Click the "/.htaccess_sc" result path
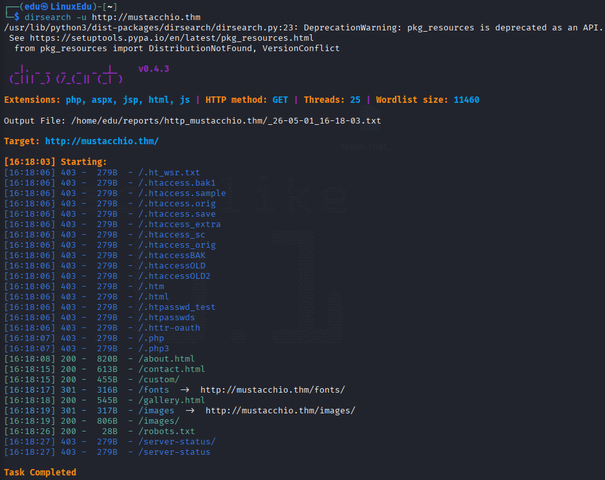605x480 pixels. click(x=172, y=235)
